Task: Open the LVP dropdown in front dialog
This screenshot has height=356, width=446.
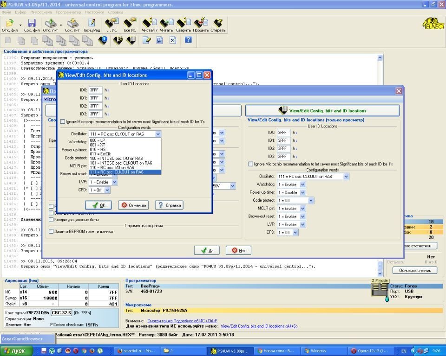Action: 114,182
